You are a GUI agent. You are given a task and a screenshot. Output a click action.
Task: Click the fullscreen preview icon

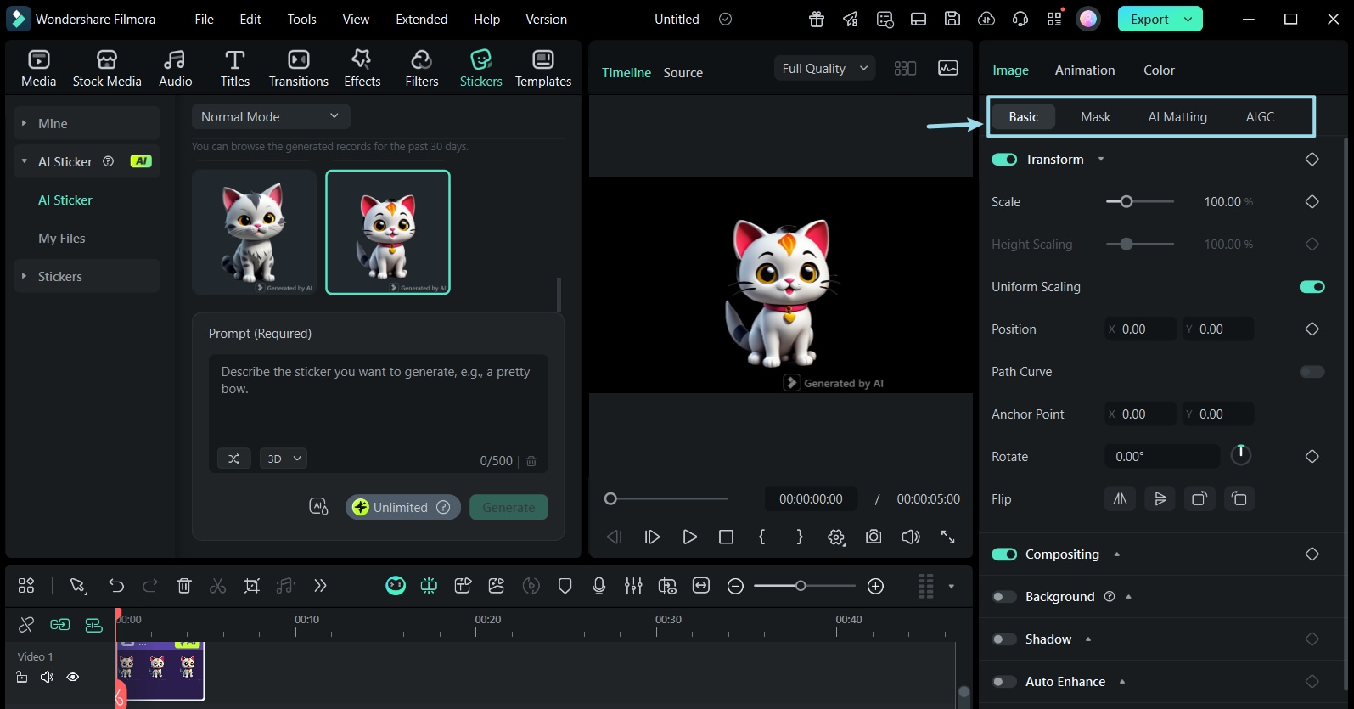[948, 537]
